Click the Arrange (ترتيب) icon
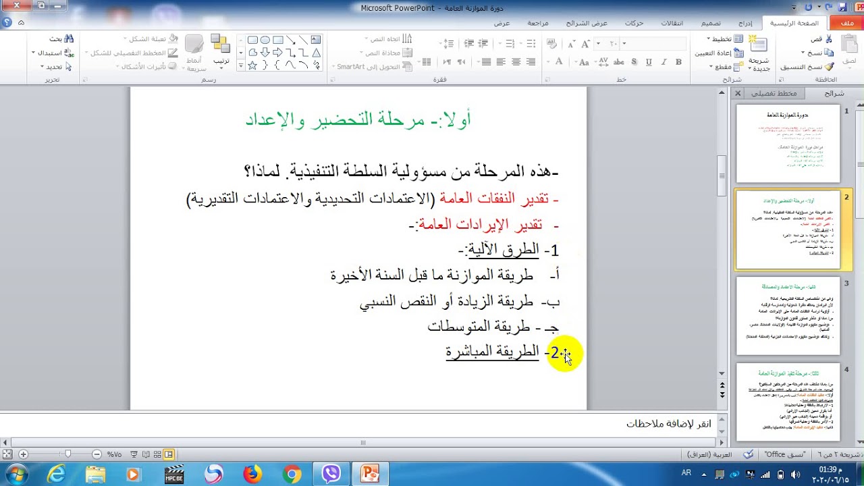864x486 pixels. point(221,51)
